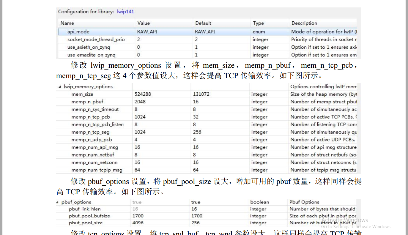408x235 pixels.
Task: Select the pbuf_options group label
Action: click(76, 202)
